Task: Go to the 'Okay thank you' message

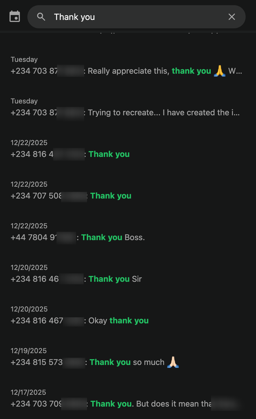Action: (x=118, y=321)
